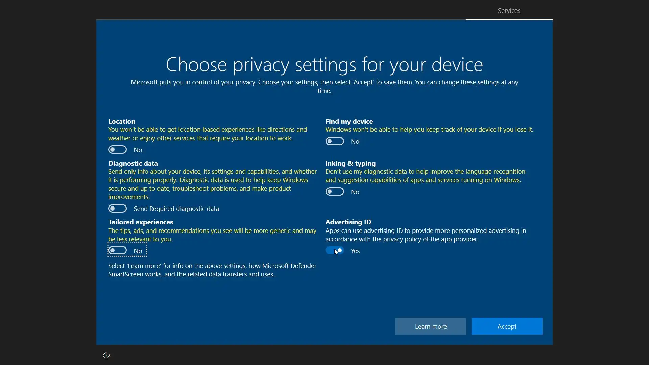This screenshot has height=365, width=649.
Task: Click the 'Yes' label beside Advertising ID
Action: pos(355,251)
